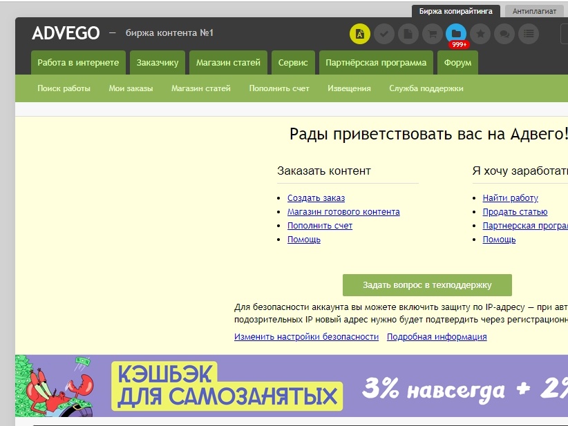Open Подробная информация link
The image size is (568, 426).
pos(437,337)
